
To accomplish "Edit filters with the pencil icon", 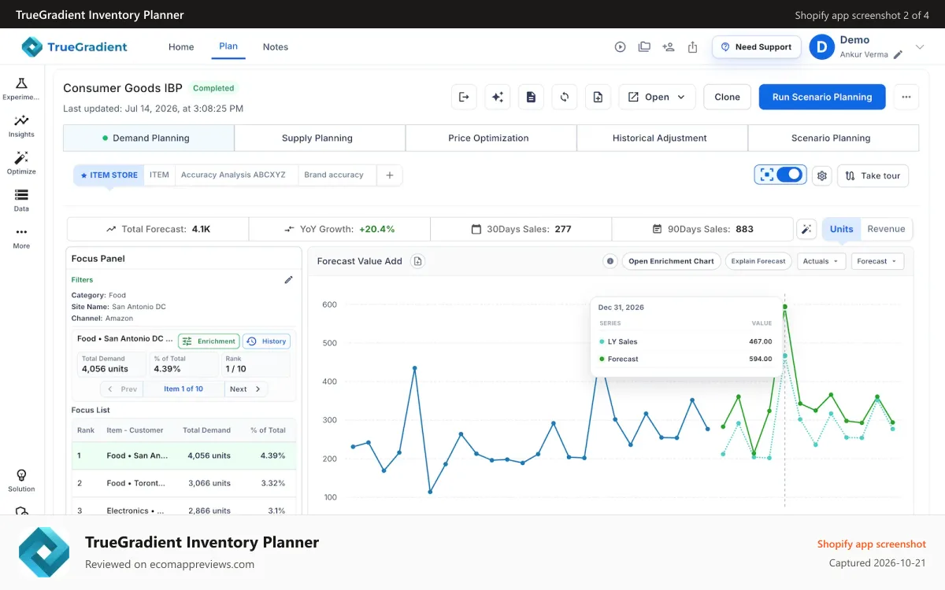I will pos(289,280).
